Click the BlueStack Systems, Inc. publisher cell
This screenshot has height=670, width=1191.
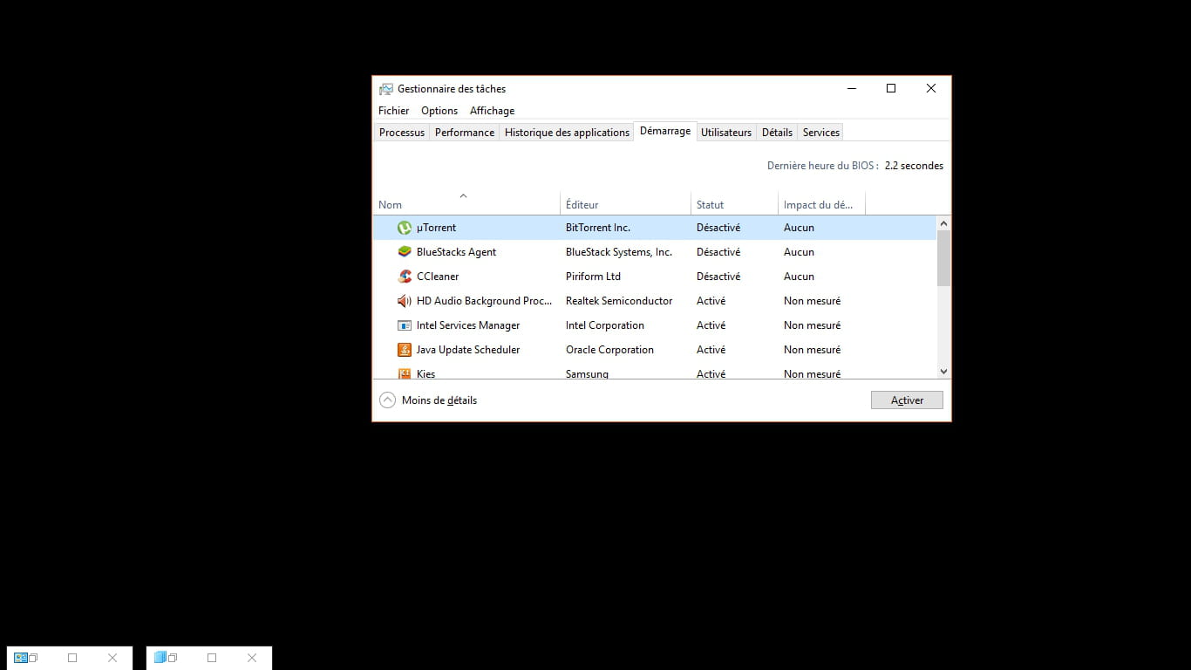tap(619, 252)
